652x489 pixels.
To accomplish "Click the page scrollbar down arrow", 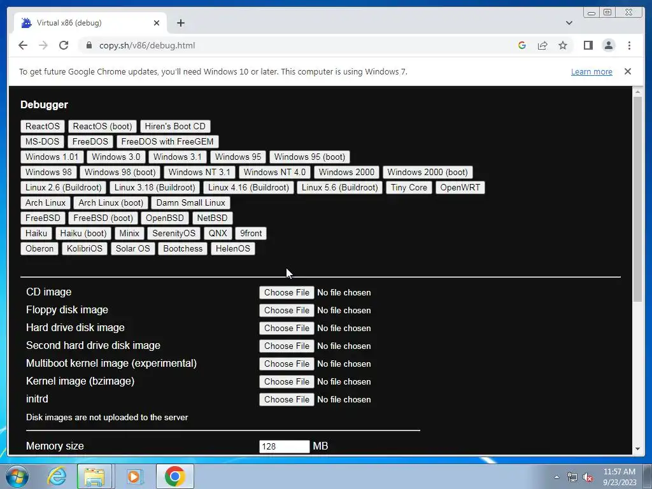I will [637, 449].
